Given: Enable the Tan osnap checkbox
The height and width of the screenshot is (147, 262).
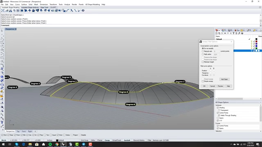Looking at the screenshot, I should click(x=45, y=135).
